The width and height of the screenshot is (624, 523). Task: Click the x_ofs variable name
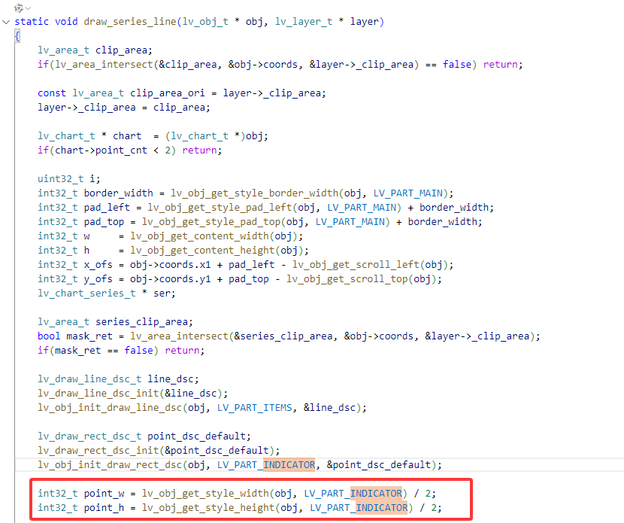click(x=98, y=265)
